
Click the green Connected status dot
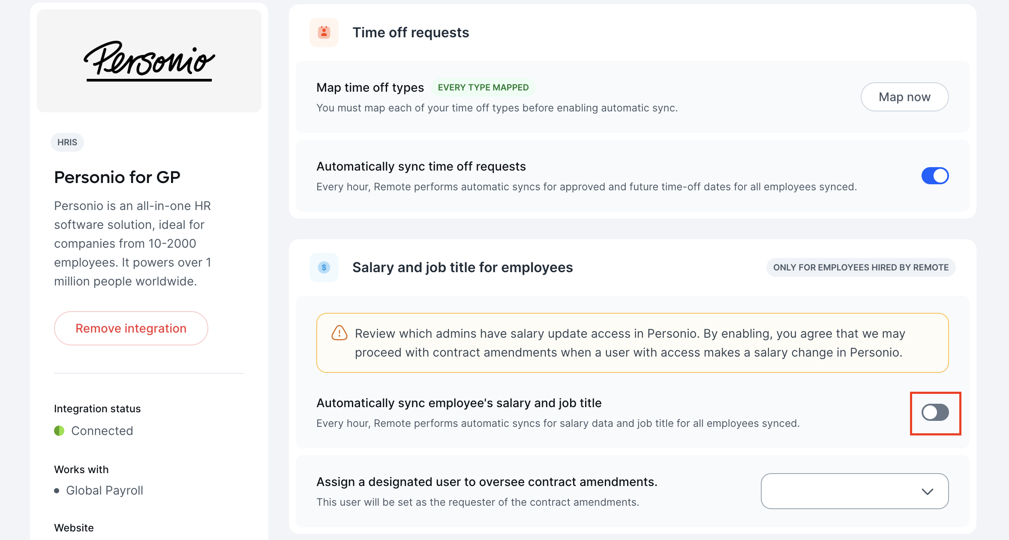pyautogui.click(x=59, y=431)
